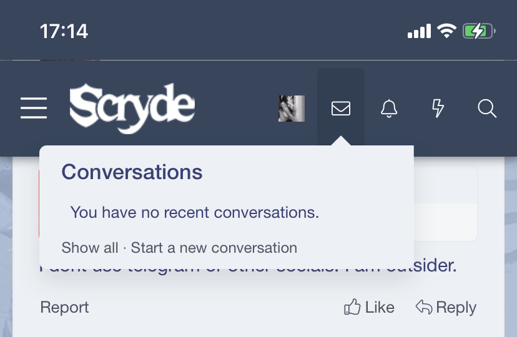Reply to the post
Viewport: 517px width, 337px height.
446,307
